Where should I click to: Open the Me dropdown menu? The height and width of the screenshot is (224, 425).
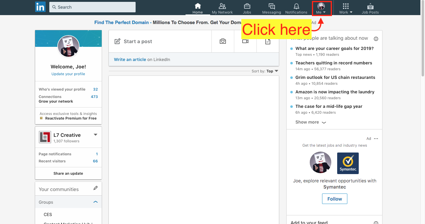click(321, 8)
